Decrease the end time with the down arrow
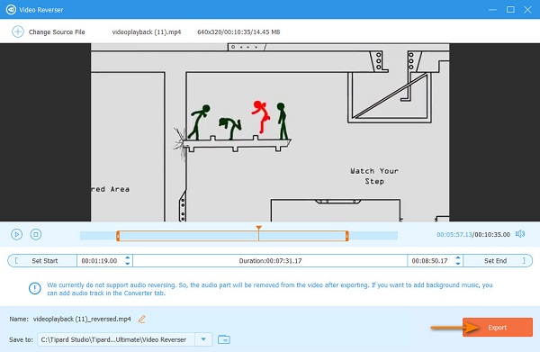 tap(458, 264)
